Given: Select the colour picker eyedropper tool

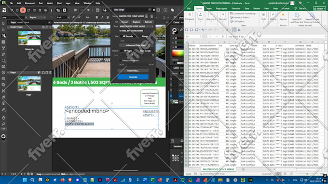Looking at the screenshot, I should [3, 110].
